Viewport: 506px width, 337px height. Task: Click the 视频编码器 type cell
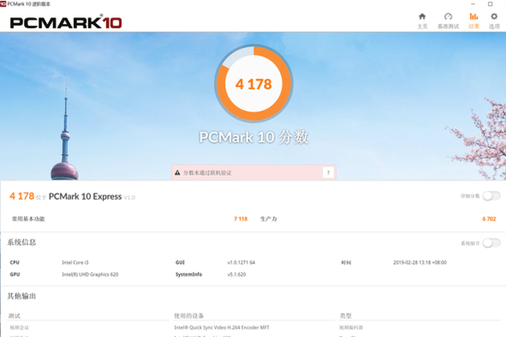(x=351, y=327)
